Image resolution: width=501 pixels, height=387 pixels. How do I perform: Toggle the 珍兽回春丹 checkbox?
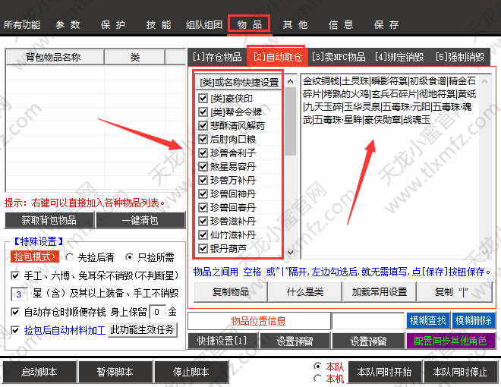[203, 208]
